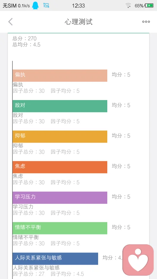Tap the 12:33 clock in status bar
The width and height of the screenshot is (157, 279).
78,6
